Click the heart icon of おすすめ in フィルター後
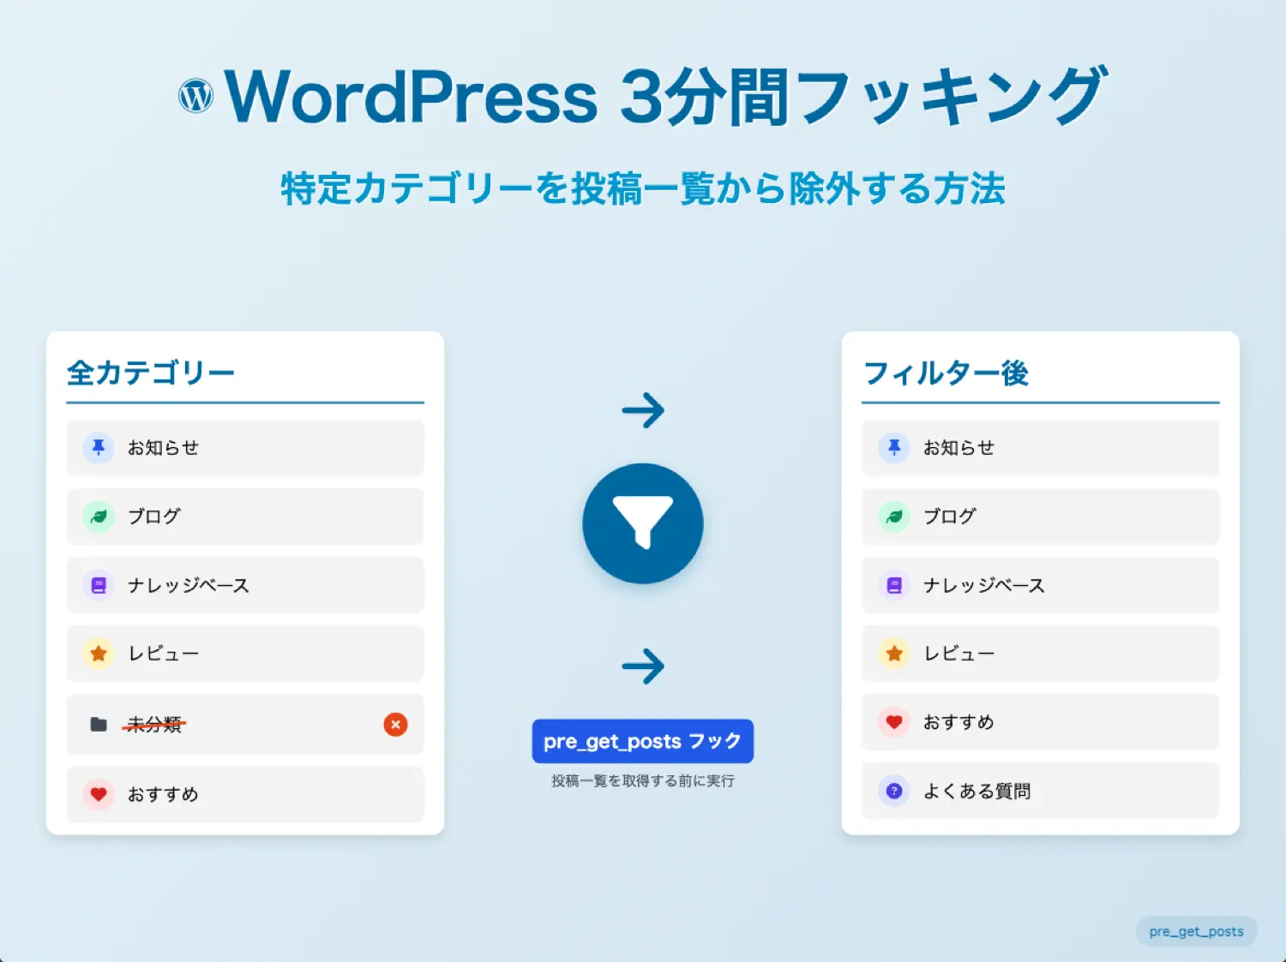 [894, 722]
